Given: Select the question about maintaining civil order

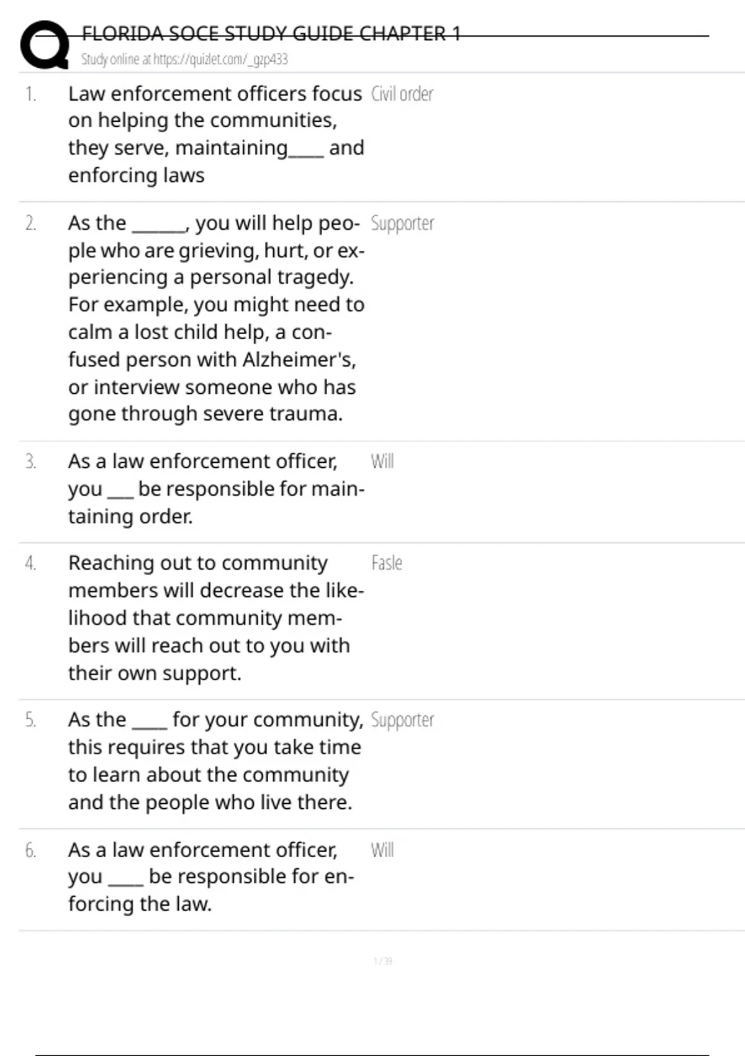Looking at the screenshot, I should [215, 134].
